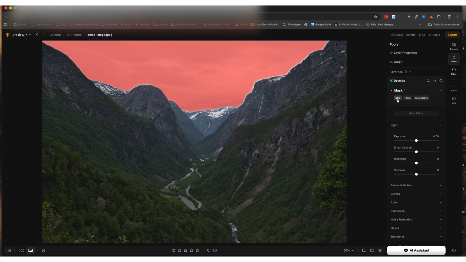Select the Mountains mask tab

tap(421, 98)
